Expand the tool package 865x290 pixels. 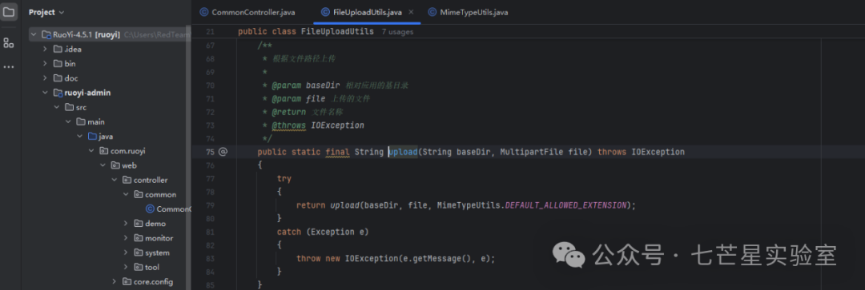click(x=126, y=267)
